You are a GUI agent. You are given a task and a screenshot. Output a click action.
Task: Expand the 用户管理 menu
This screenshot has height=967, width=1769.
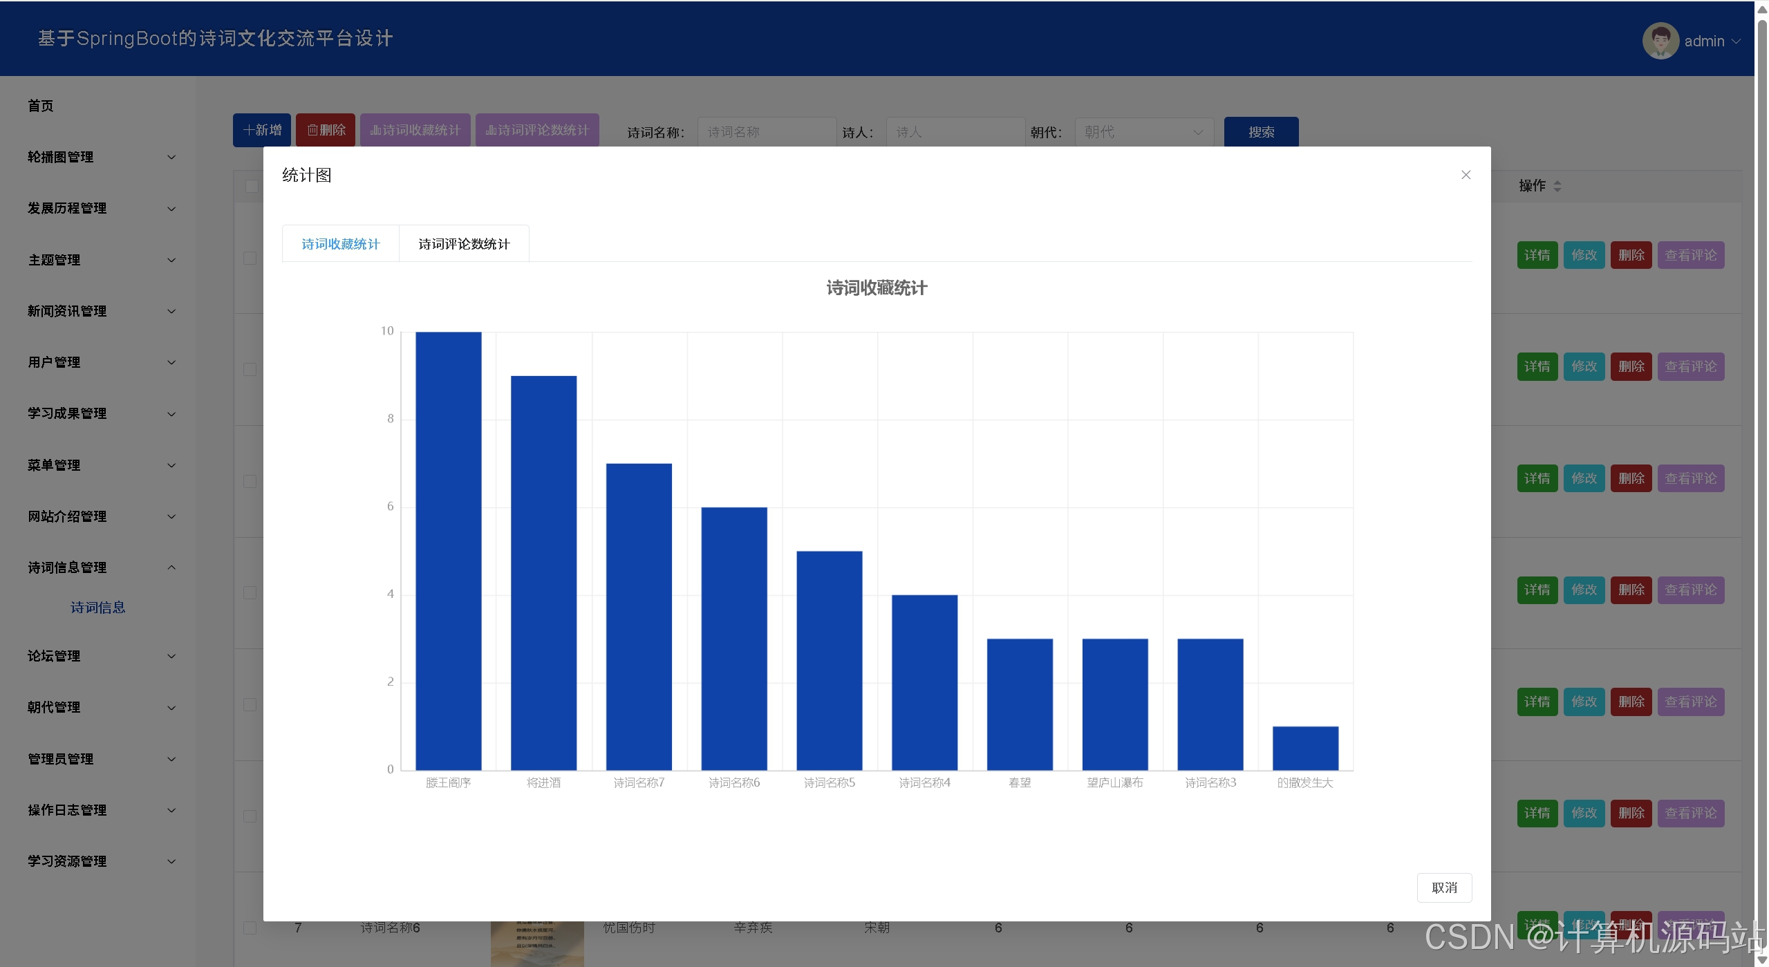point(102,362)
